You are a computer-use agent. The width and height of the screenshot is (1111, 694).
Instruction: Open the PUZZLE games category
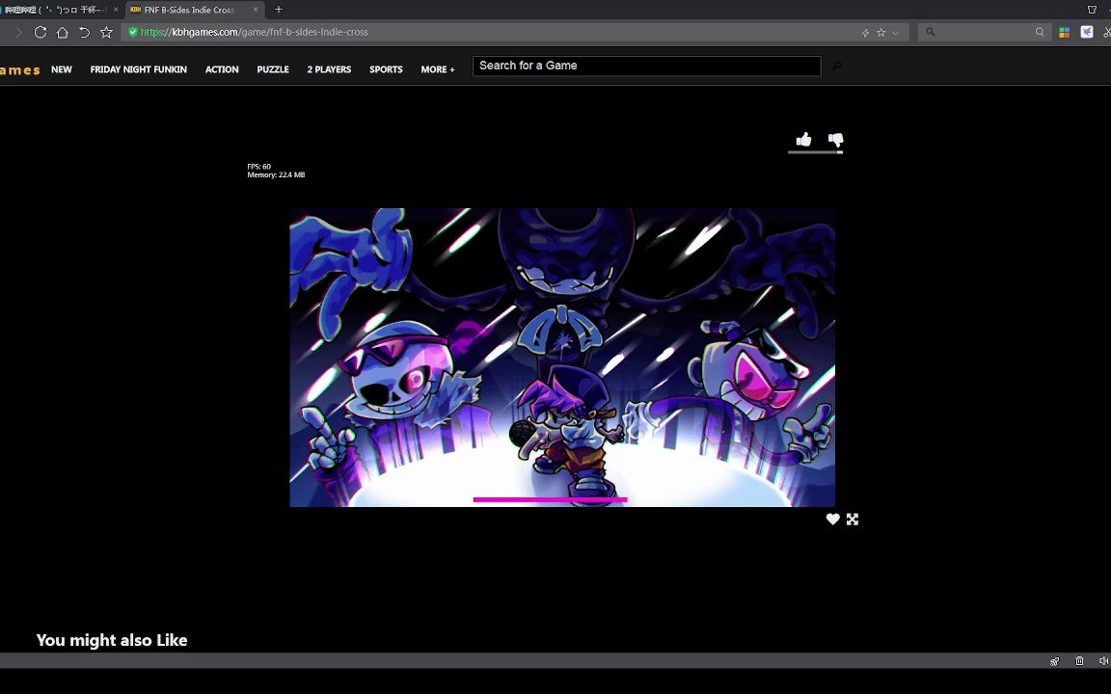click(x=273, y=69)
